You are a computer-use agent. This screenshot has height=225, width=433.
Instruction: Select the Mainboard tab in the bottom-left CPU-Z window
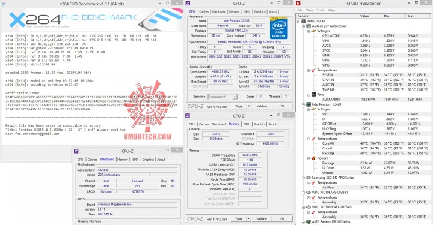click(x=107, y=159)
